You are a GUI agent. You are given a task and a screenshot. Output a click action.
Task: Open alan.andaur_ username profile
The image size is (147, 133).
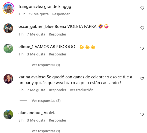[x=30, y=113]
